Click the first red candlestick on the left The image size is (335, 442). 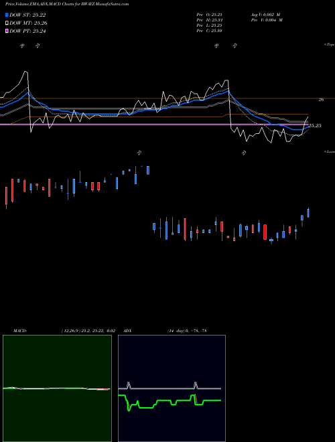coord(6,196)
